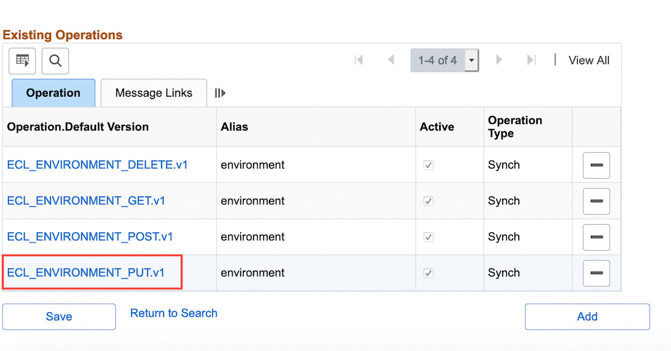671x351 pixels.
Task: Remove the ECL_ENVIRONMENT_POST.v1 row minus button
Action: (x=596, y=237)
